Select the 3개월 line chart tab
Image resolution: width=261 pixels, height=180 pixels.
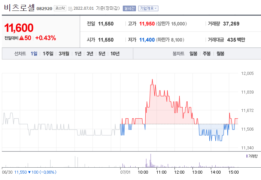point(64,54)
